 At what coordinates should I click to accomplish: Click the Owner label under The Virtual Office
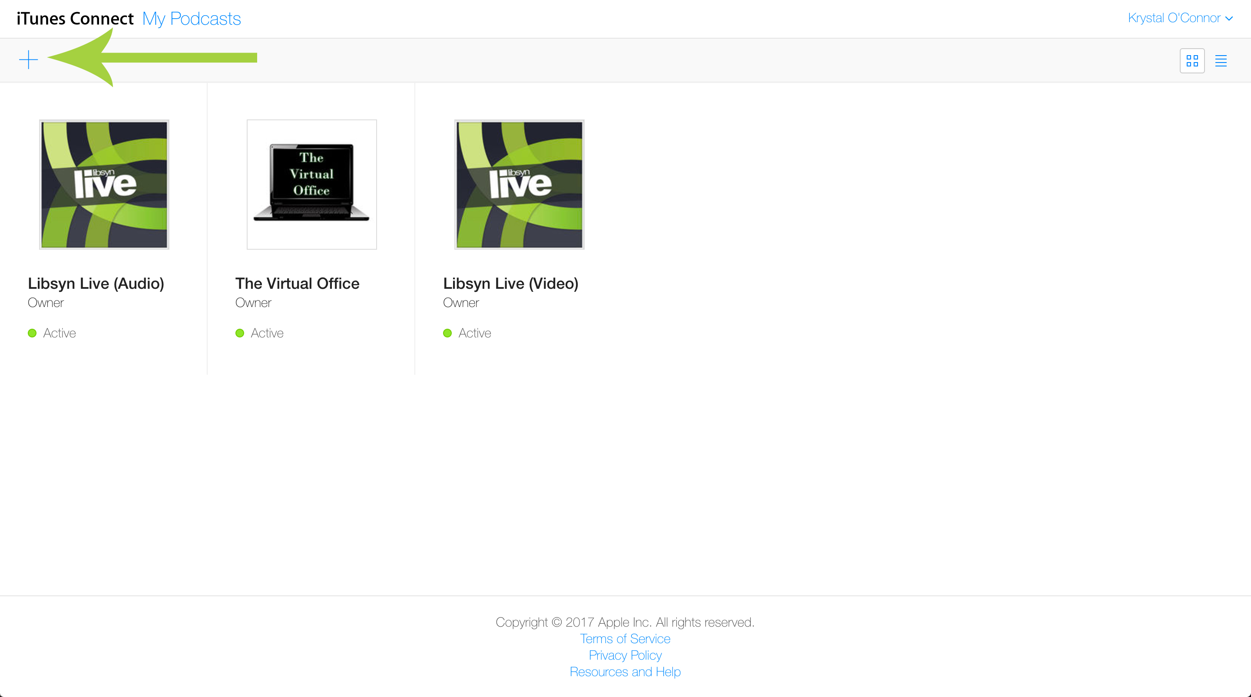(x=254, y=303)
